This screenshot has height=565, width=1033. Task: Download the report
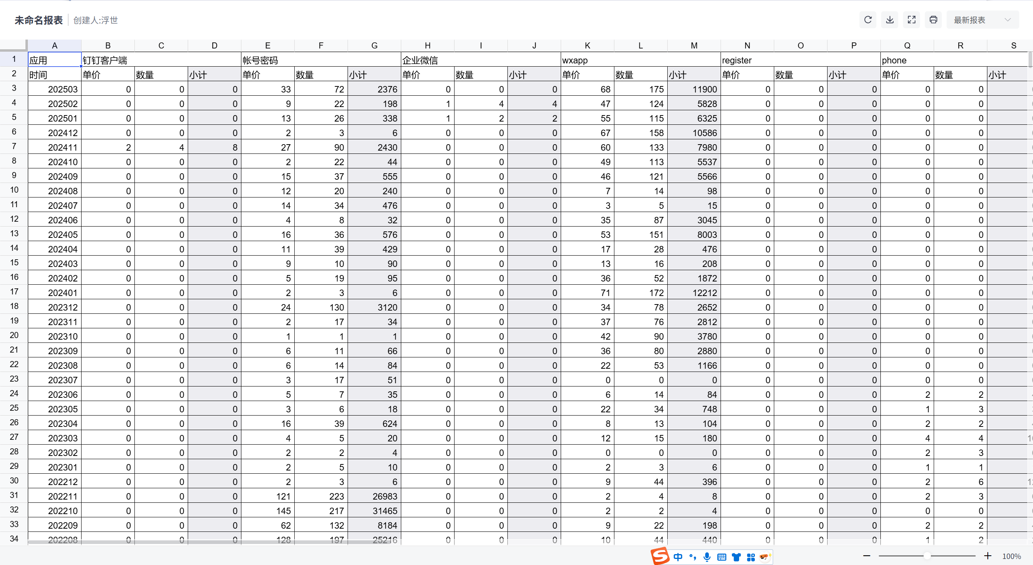click(890, 20)
